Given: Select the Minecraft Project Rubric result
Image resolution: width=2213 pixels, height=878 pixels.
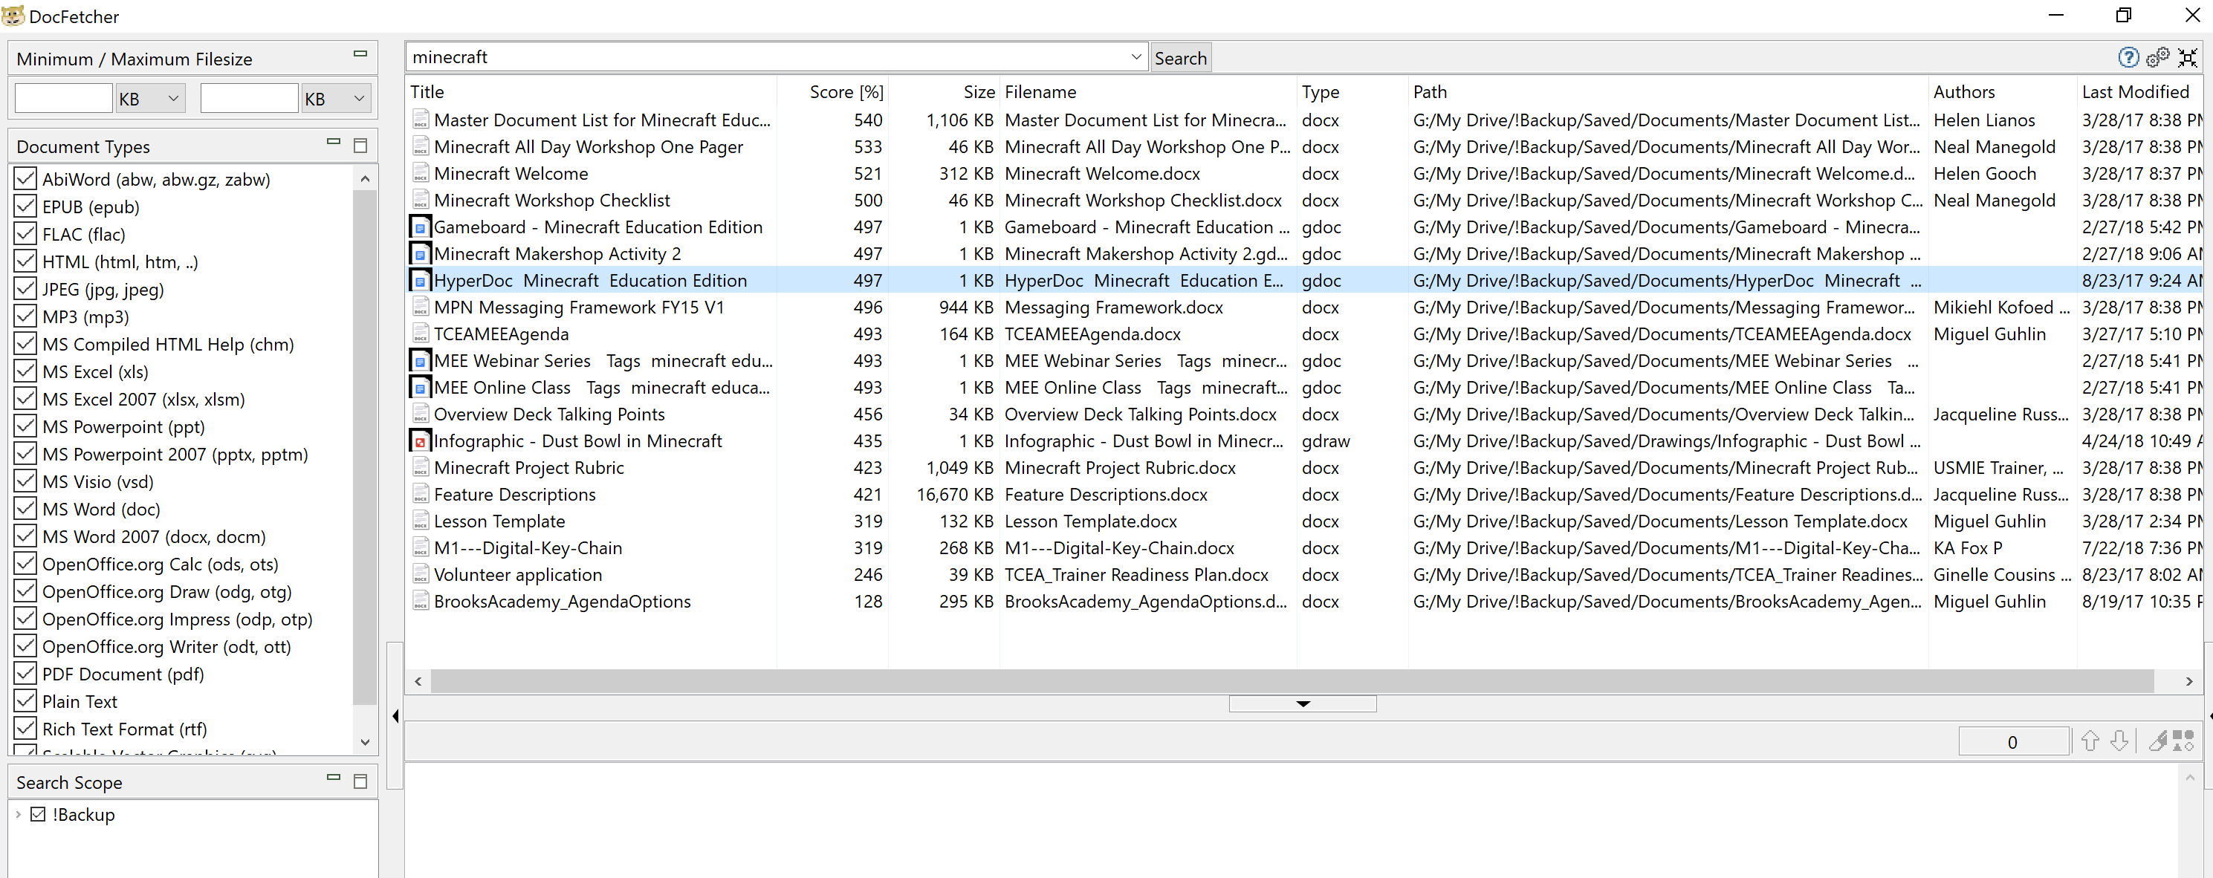Looking at the screenshot, I should (1304, 468).
